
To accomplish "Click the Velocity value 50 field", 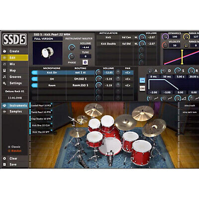I will point(175,45).
